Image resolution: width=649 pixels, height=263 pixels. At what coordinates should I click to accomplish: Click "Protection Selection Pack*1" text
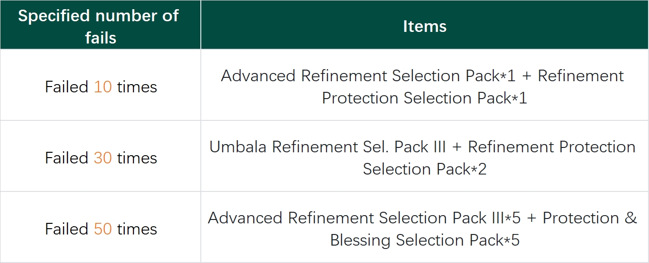424,98
